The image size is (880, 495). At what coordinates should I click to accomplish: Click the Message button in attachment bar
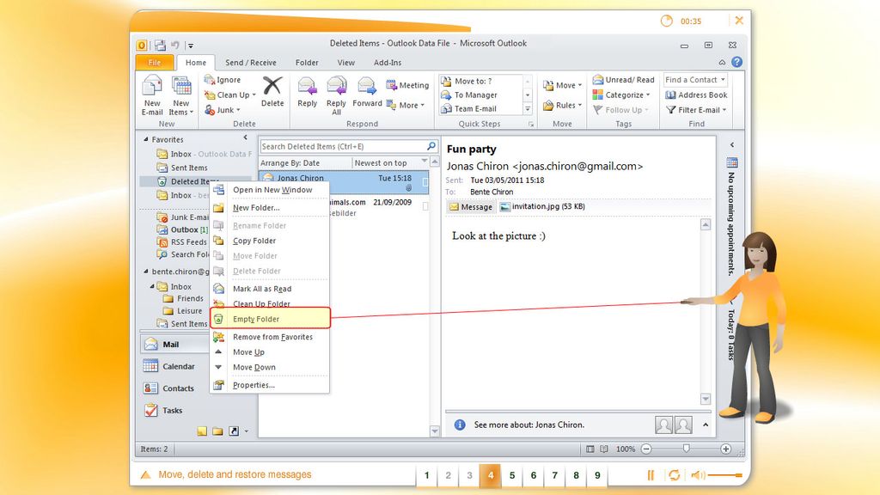coord(471,207)
